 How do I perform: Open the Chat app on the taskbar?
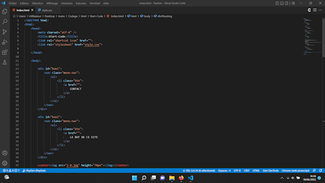click(162, 178)
